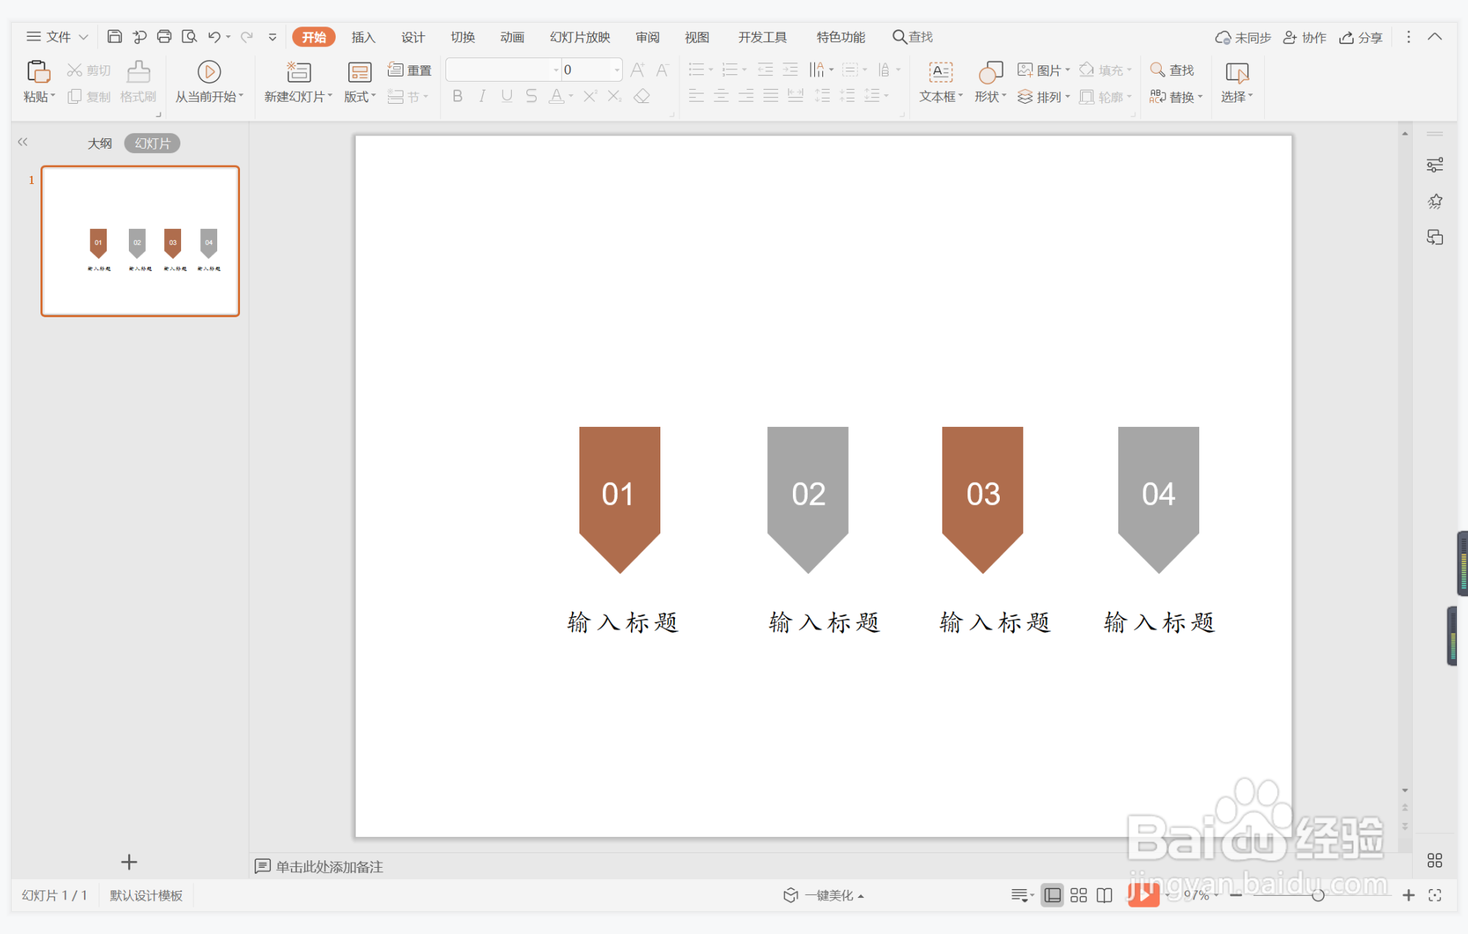Click the zoom slider handle
Screen dimensions: 1468x934
[x=1318, y=895]
